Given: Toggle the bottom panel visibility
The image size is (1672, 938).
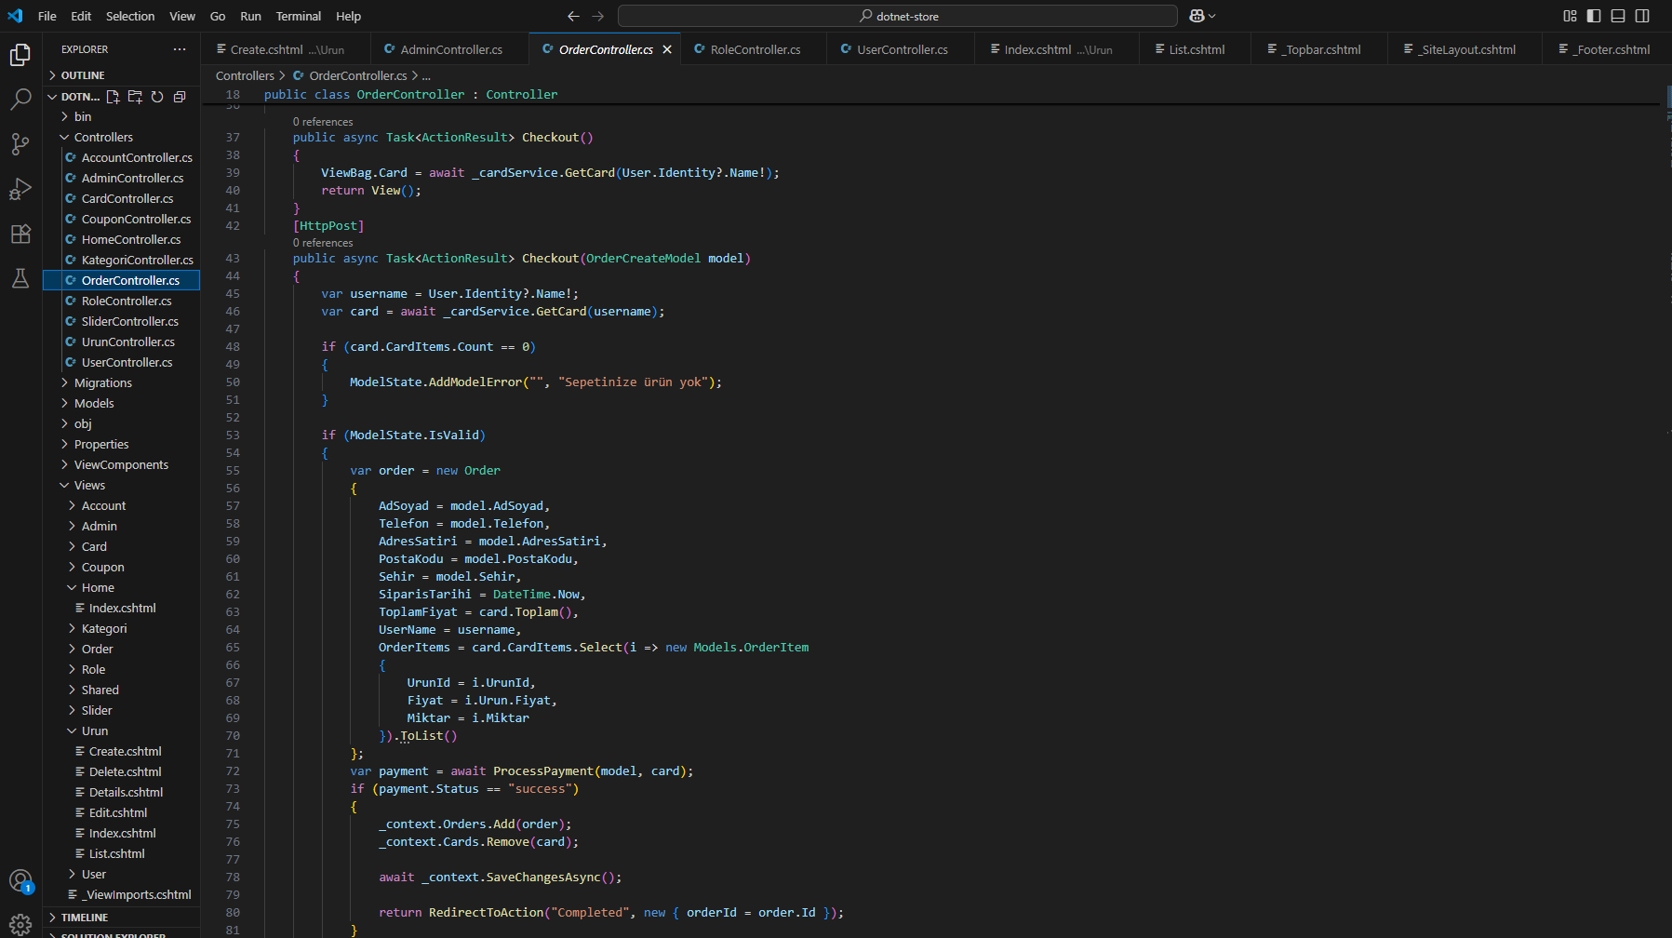Looking at the screenshot, I should tap(1618, 16).
